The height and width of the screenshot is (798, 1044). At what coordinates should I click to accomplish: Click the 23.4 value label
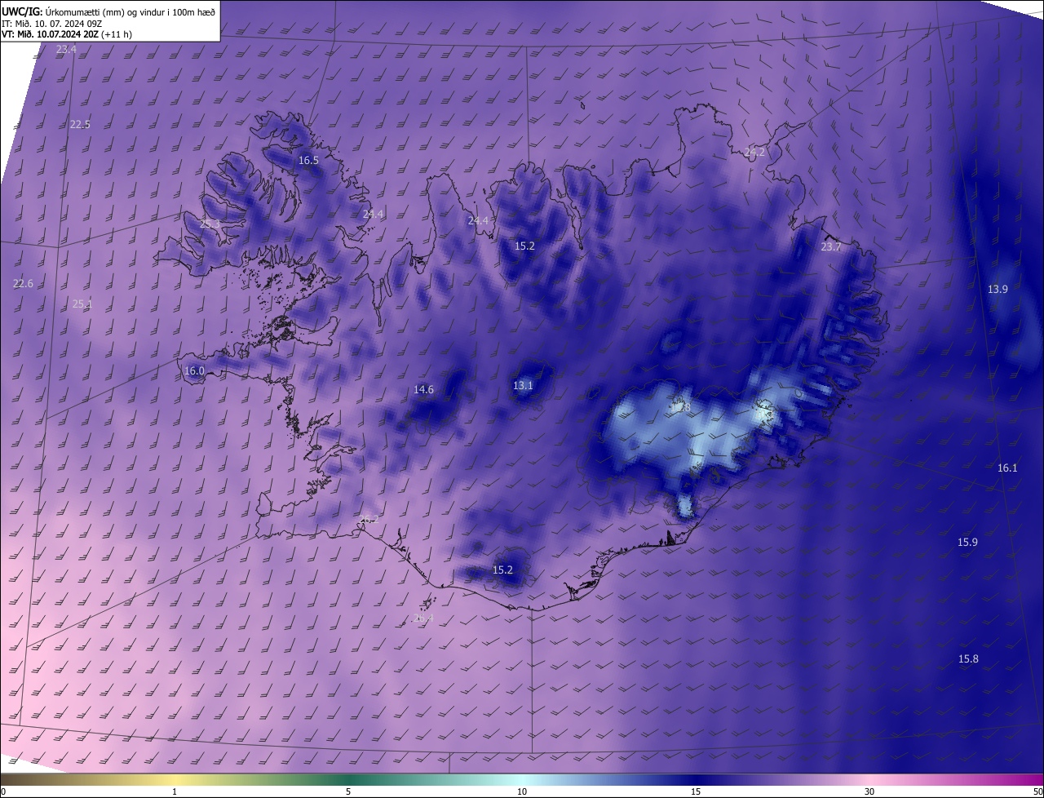pos(66,50)
